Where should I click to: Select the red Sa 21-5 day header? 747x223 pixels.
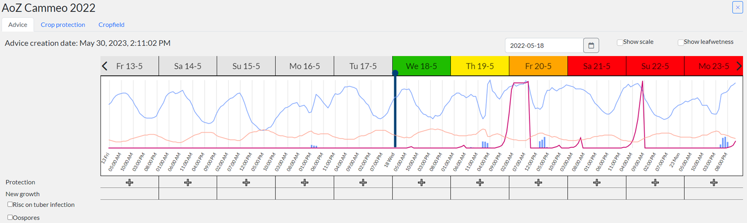pyautogui.click(x=597, y=66)
